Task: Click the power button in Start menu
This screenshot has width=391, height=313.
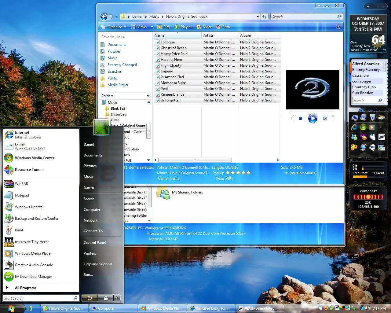Action: (90, 298)
